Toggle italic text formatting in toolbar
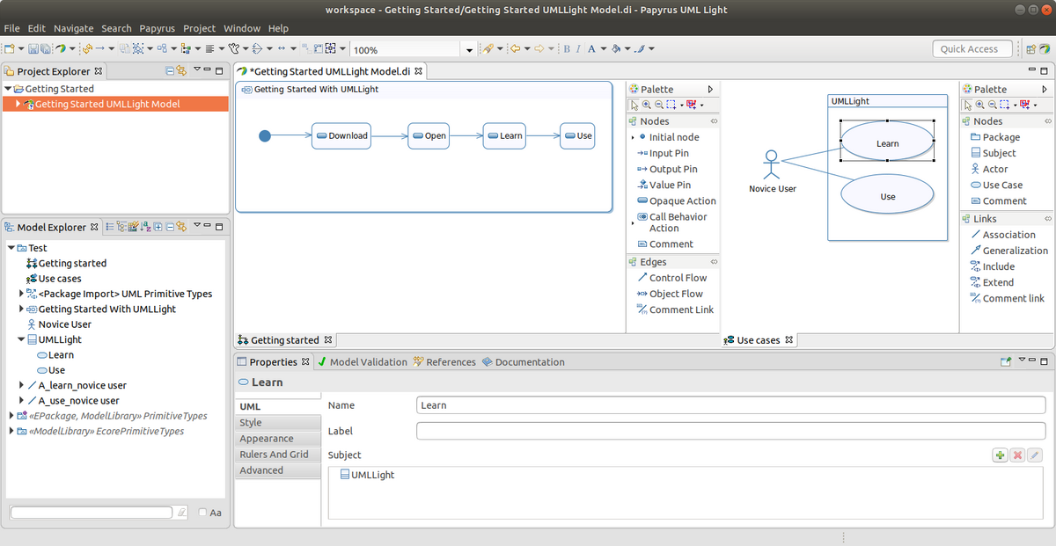The height and width of the screenshot is (546, 1056). [x=578, y=49]
